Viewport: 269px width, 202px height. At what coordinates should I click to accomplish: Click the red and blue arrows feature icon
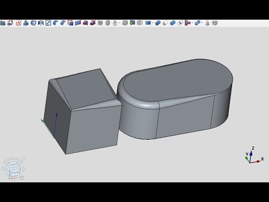[x=10, y=23]
